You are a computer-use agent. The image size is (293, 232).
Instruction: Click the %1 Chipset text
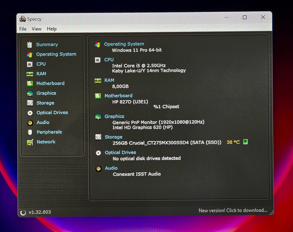click(166, 107)
